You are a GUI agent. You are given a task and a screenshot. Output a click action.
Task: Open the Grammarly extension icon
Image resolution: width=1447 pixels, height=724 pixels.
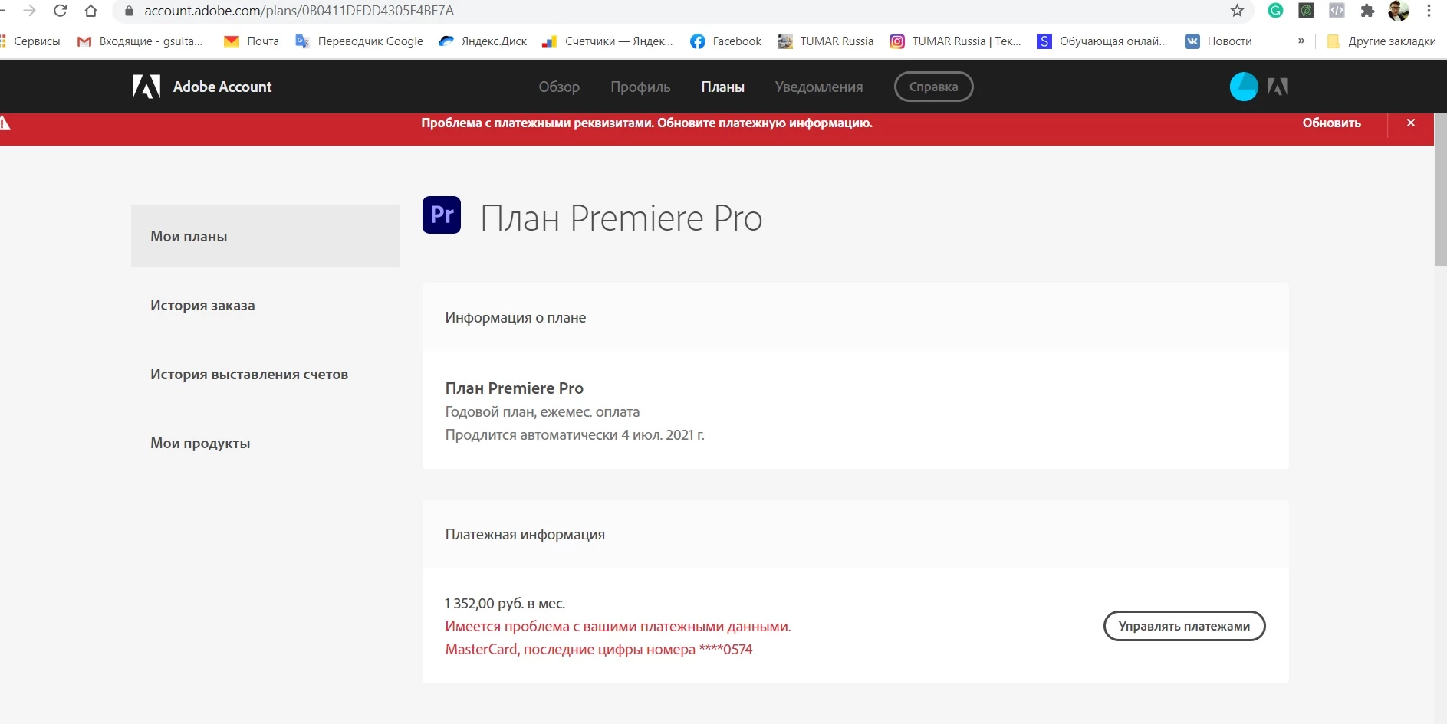click(x=1275, y=11)
